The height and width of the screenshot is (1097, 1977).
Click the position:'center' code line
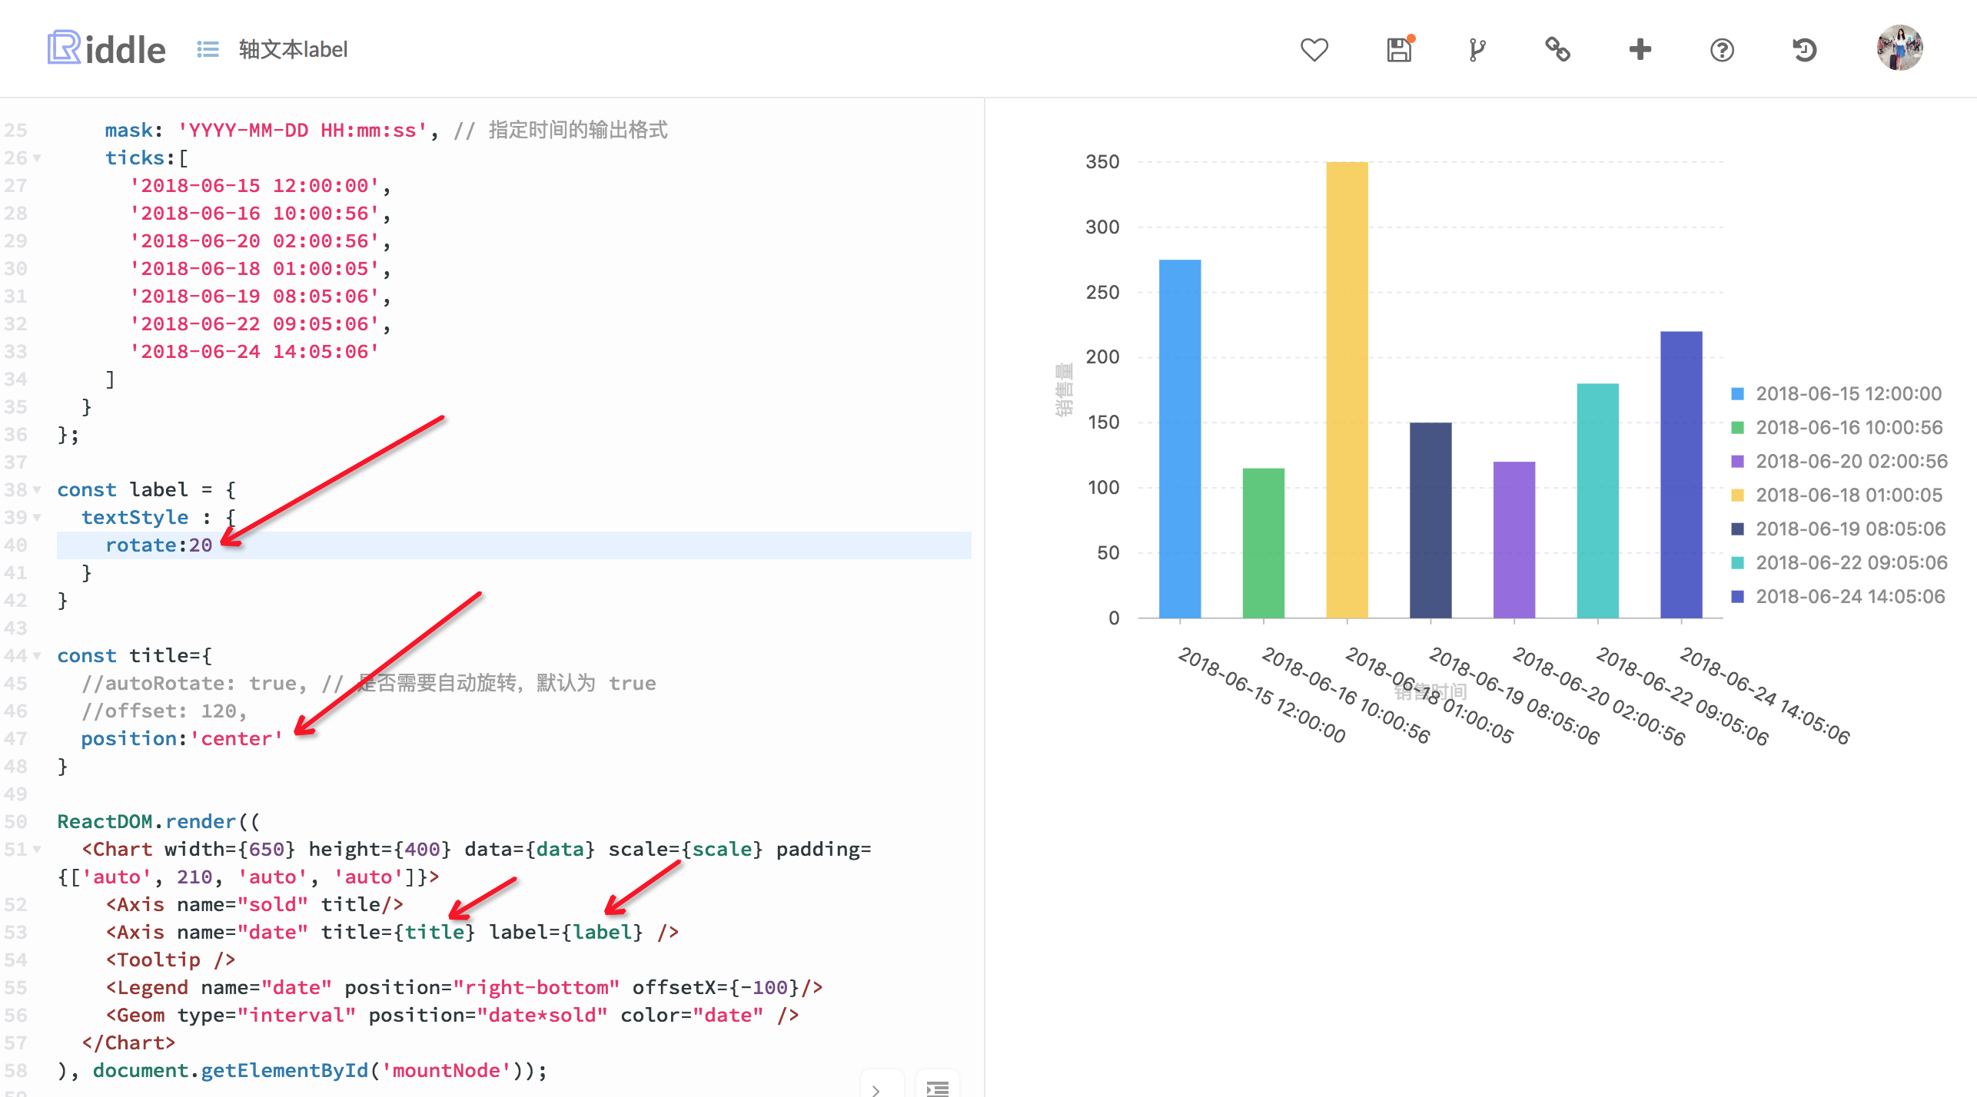coord(182,739)
